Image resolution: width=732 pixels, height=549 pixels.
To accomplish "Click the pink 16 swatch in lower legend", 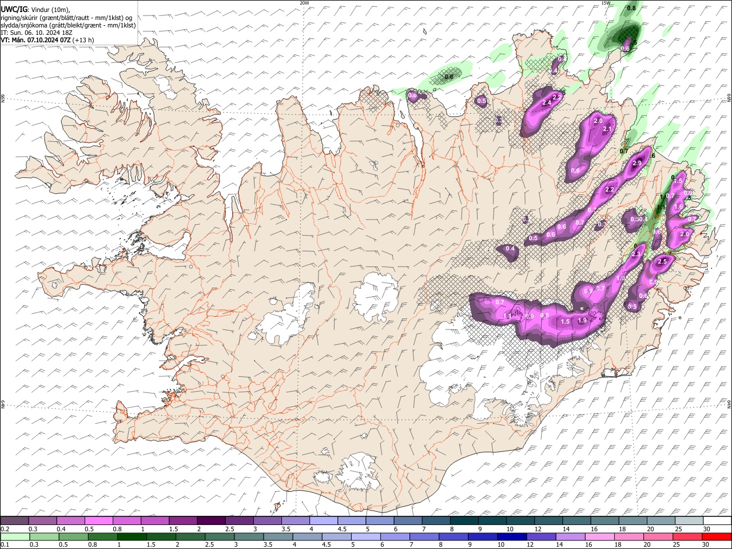I will pyautogui.click(x=599, y=537).
